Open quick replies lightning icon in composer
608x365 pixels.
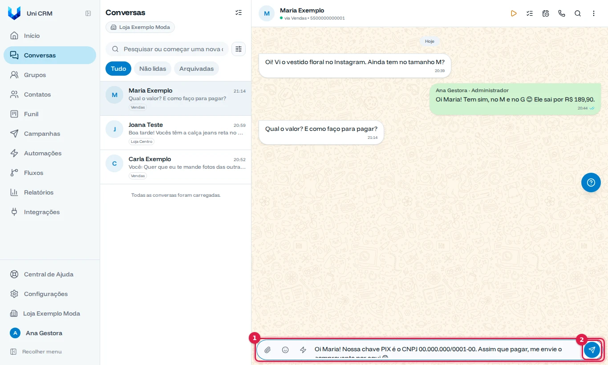303,350
